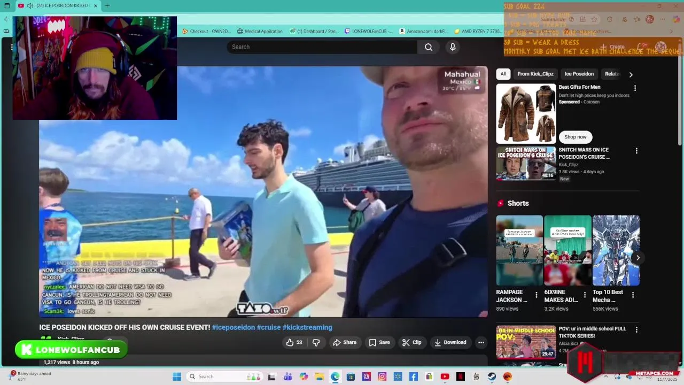The height and width of the screenshot is (385, 684).
Task: Open Checkout - OWN3D bookmark
Action: click(x=206, y=31)
